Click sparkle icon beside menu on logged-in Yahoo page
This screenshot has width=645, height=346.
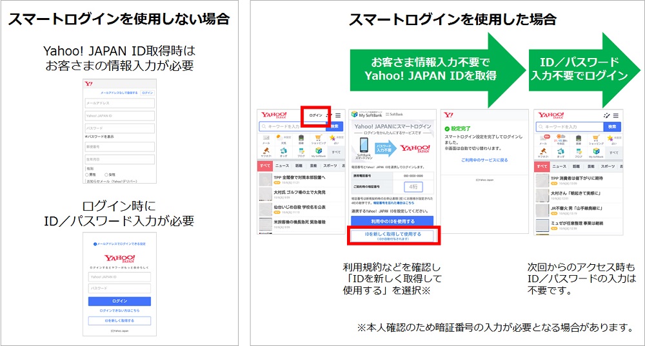(606, 115)
